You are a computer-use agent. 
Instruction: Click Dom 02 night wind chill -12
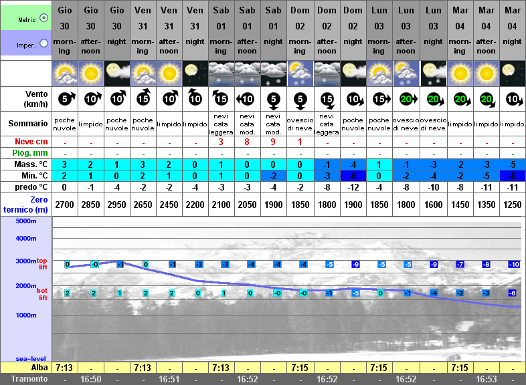(x=353, y=187)
